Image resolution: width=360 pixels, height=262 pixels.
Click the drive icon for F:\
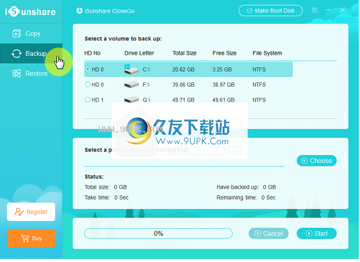pos(132,85)
